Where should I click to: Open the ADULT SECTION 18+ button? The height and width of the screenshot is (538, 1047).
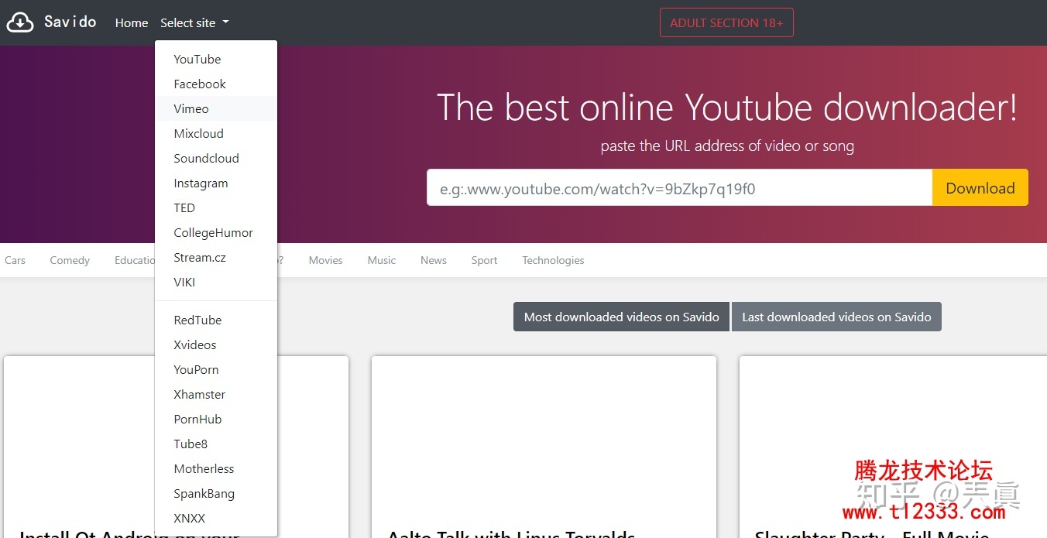coord(726,23)
